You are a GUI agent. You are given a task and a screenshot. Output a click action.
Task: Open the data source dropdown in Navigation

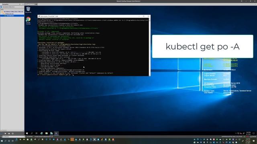coord(12,7)
